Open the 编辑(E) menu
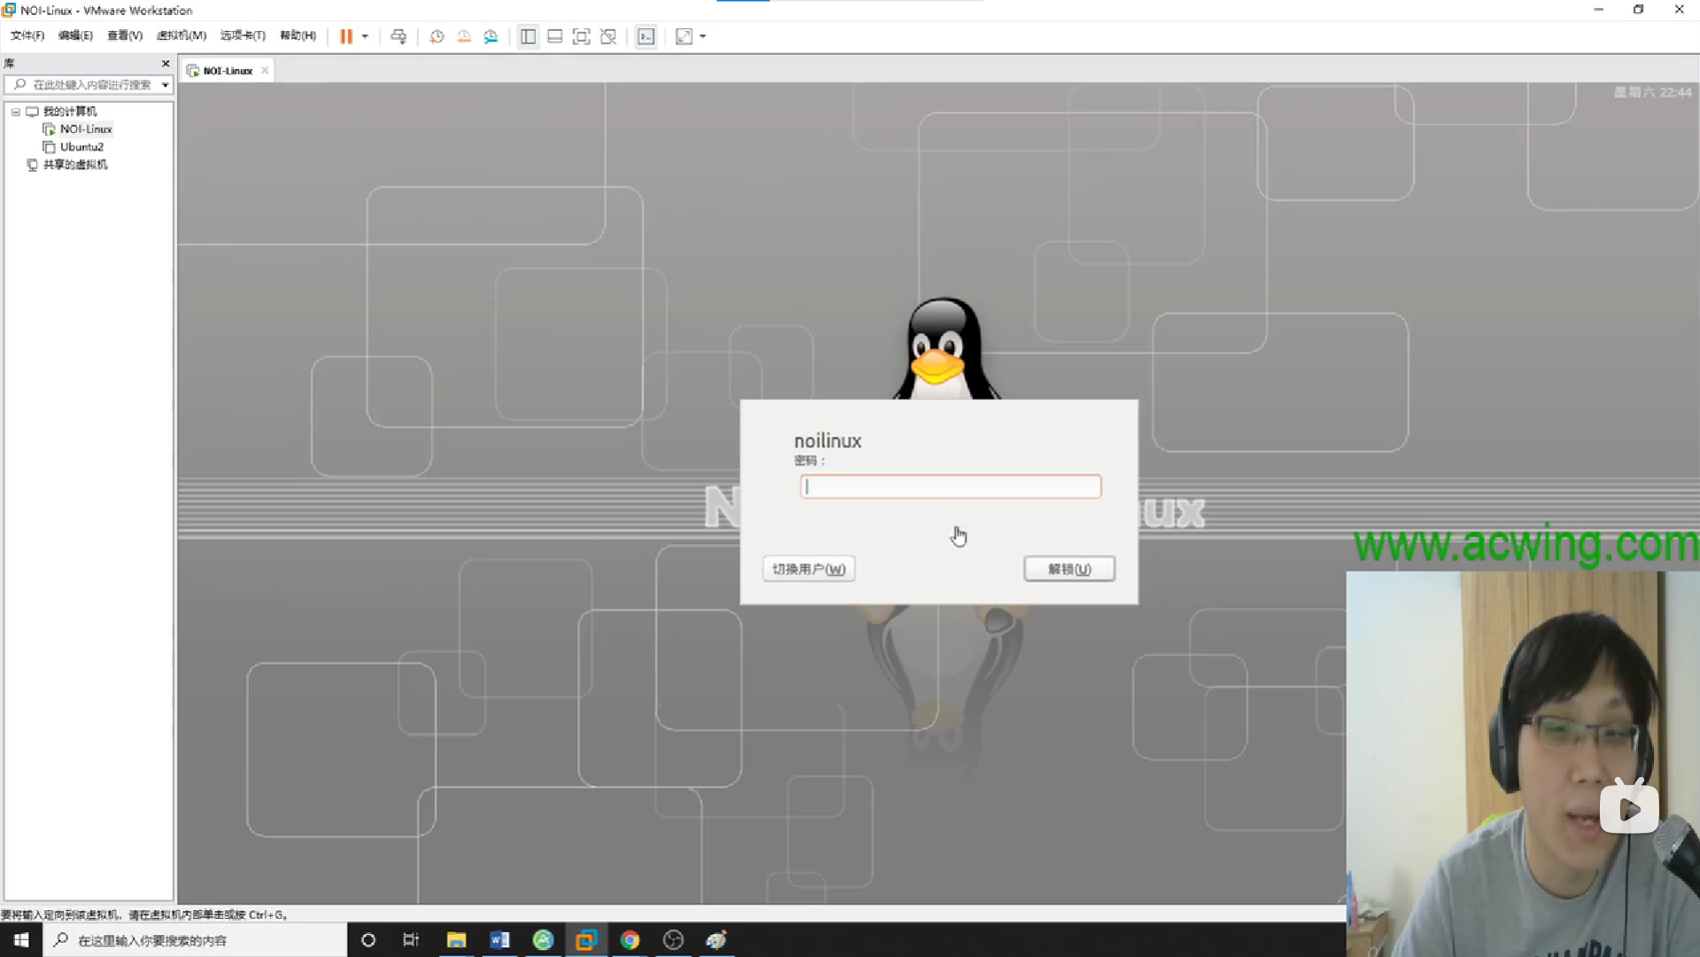This screenshot has width=1700, height=957. point(75,35)
